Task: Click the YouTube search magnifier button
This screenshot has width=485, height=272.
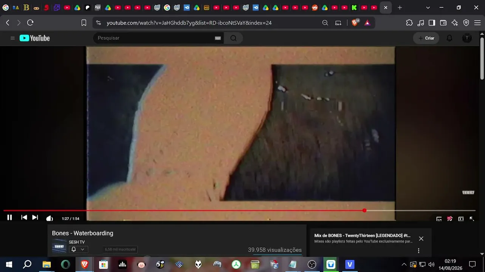Action: 233,38
